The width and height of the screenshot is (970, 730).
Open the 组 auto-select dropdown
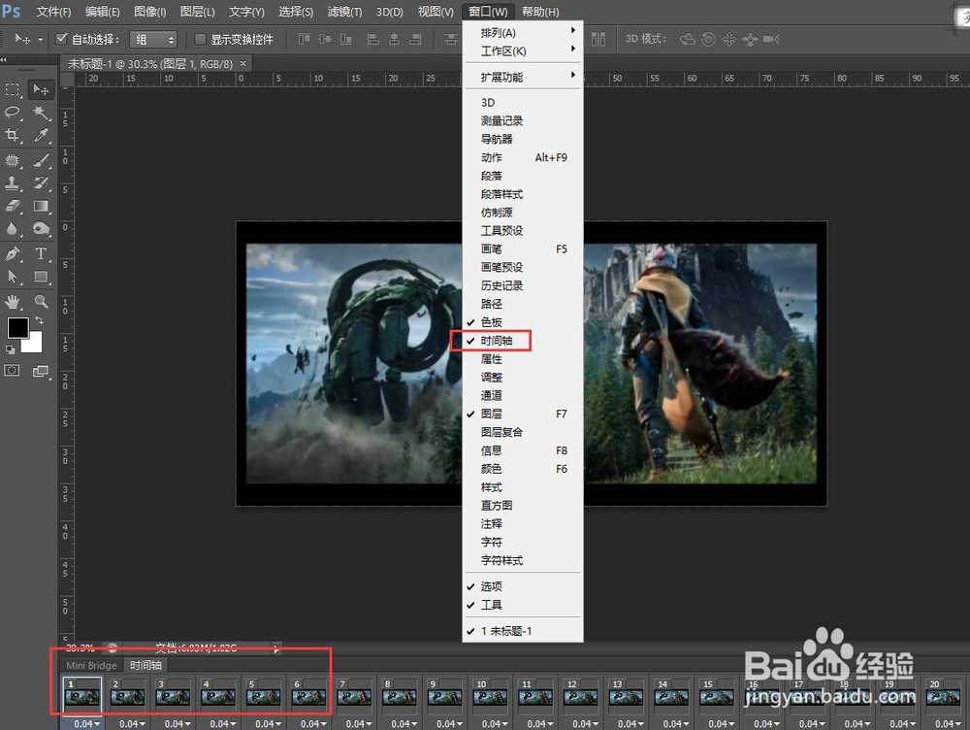[x=153, y=40]
